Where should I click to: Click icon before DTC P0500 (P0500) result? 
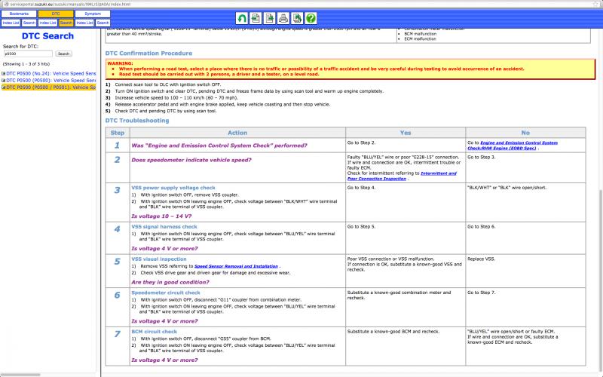tap(4, 81)
